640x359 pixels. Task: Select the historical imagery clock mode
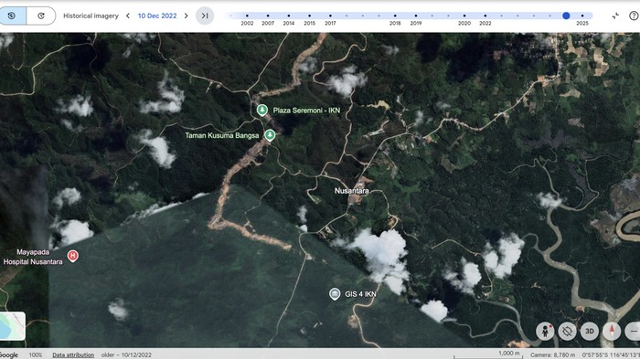point(12,16)
